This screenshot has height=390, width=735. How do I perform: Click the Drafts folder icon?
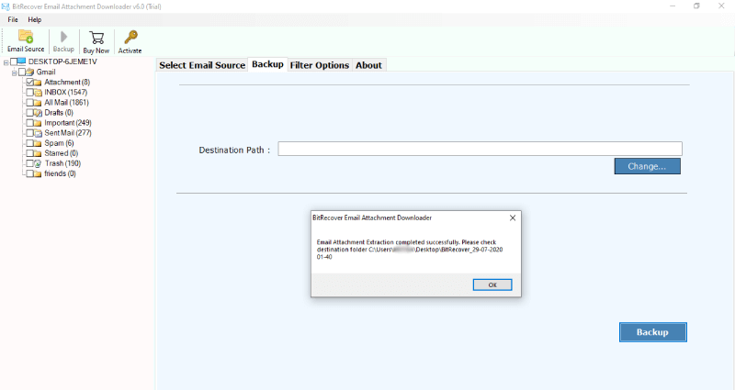[x=38, y=113]
